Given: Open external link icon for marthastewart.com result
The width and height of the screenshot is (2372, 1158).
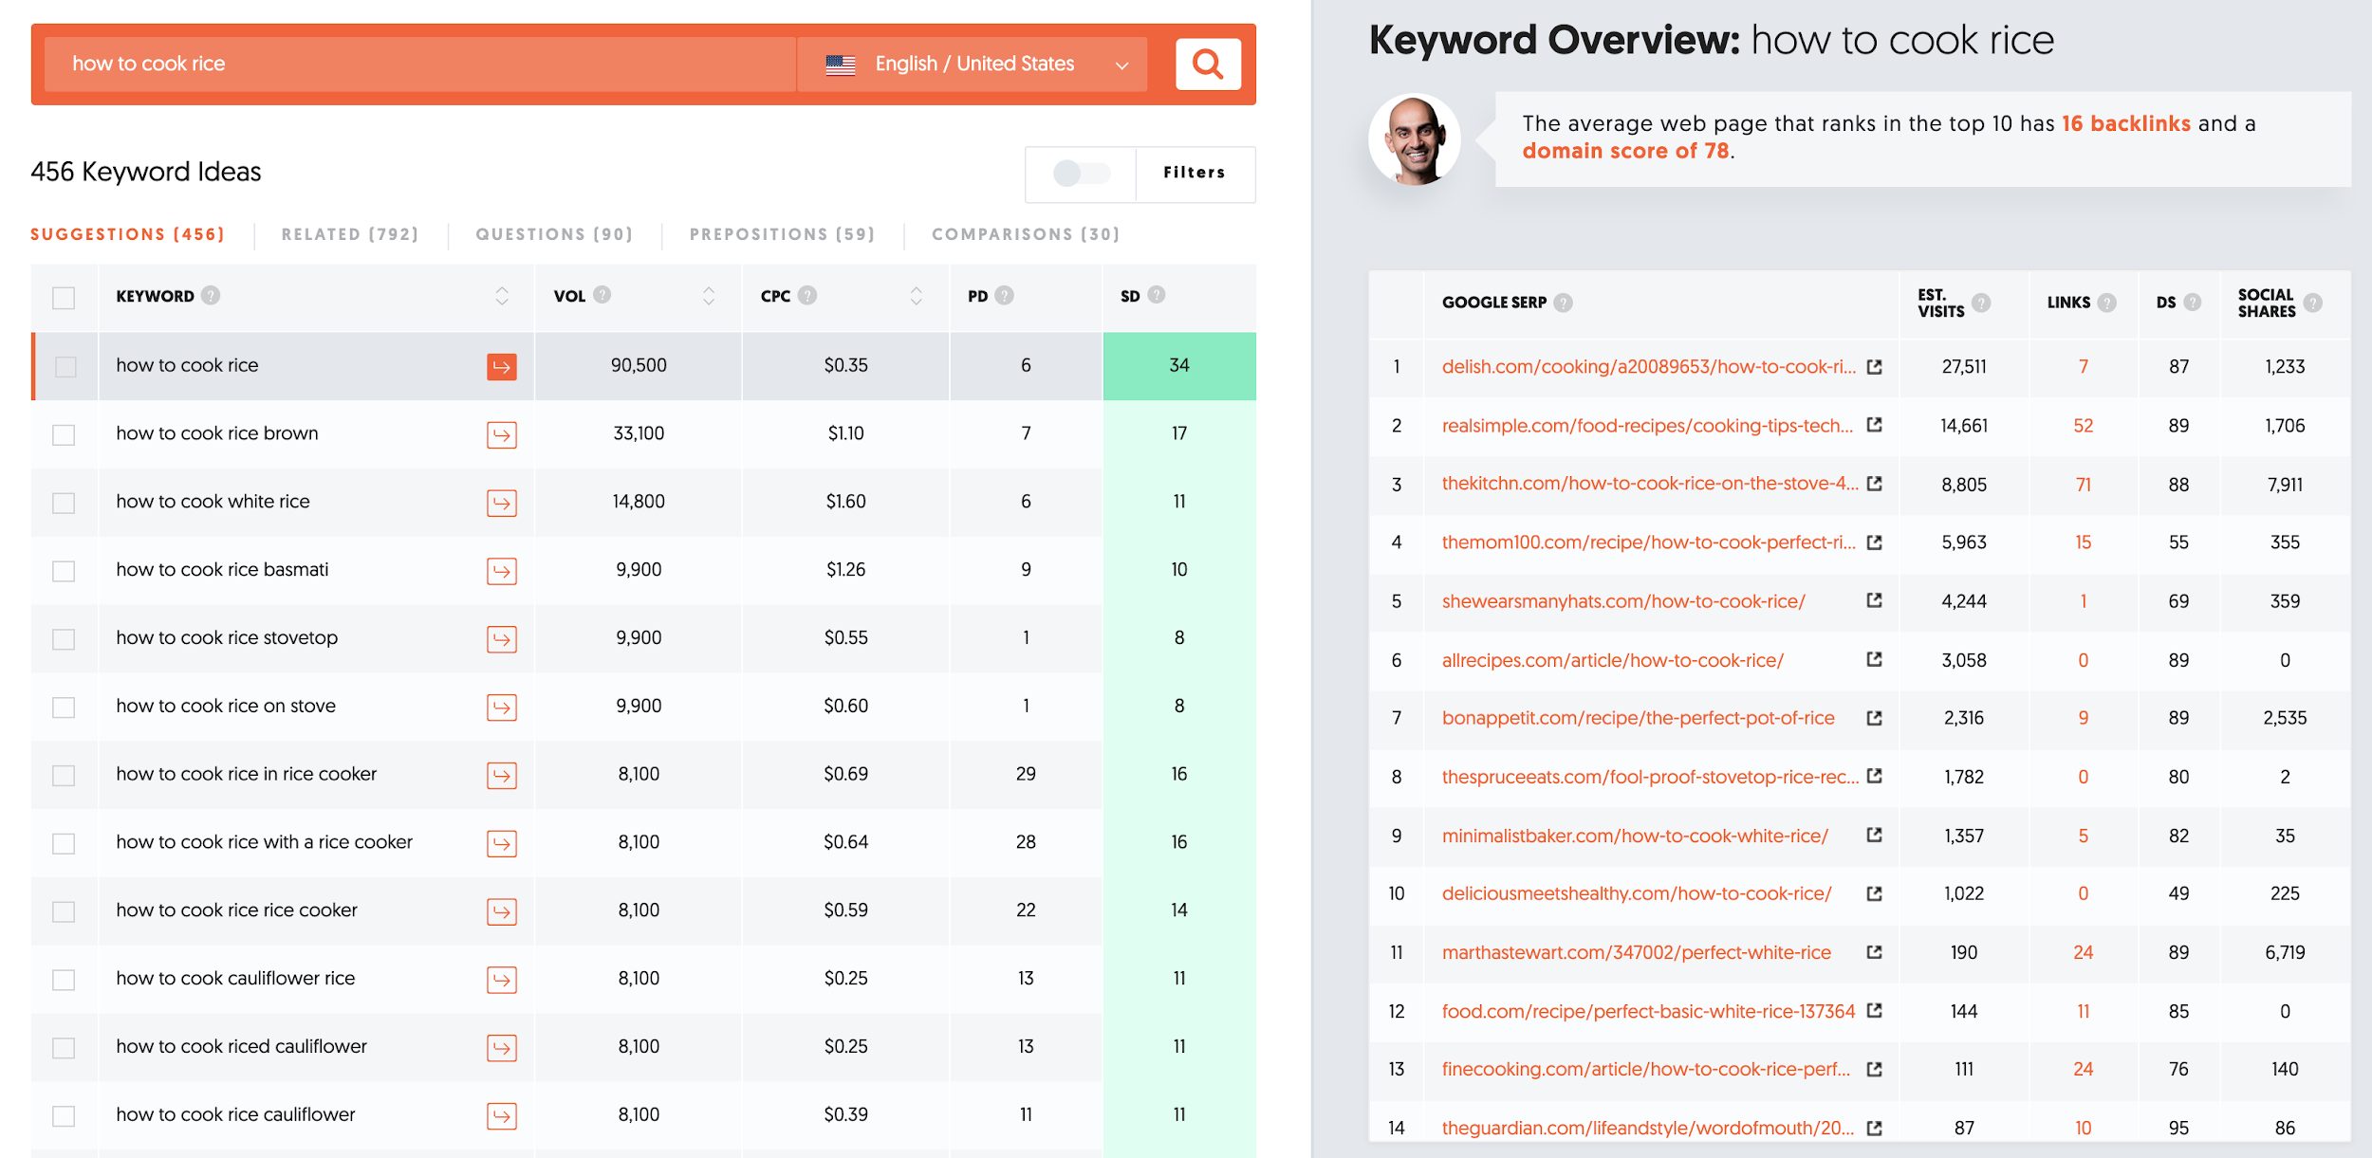Looking at the screenshot, I should [x=1874, y=951].
